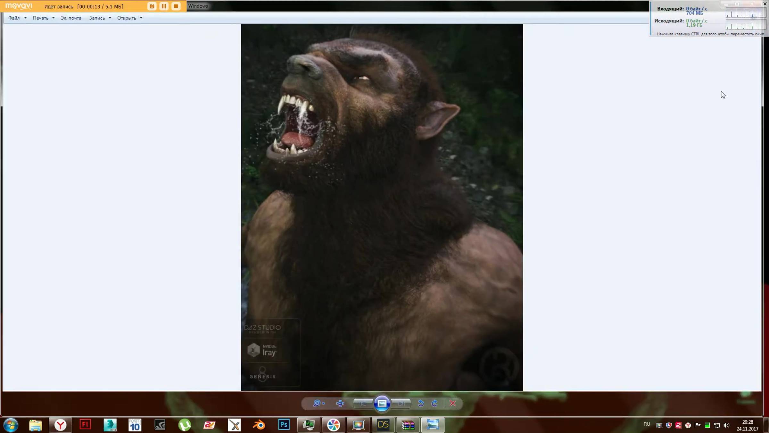Open the volume speaker tray icon
This screenshot has height=433, width=769.
point(726,425)
